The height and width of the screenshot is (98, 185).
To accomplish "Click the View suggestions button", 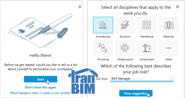I will 136,93.
